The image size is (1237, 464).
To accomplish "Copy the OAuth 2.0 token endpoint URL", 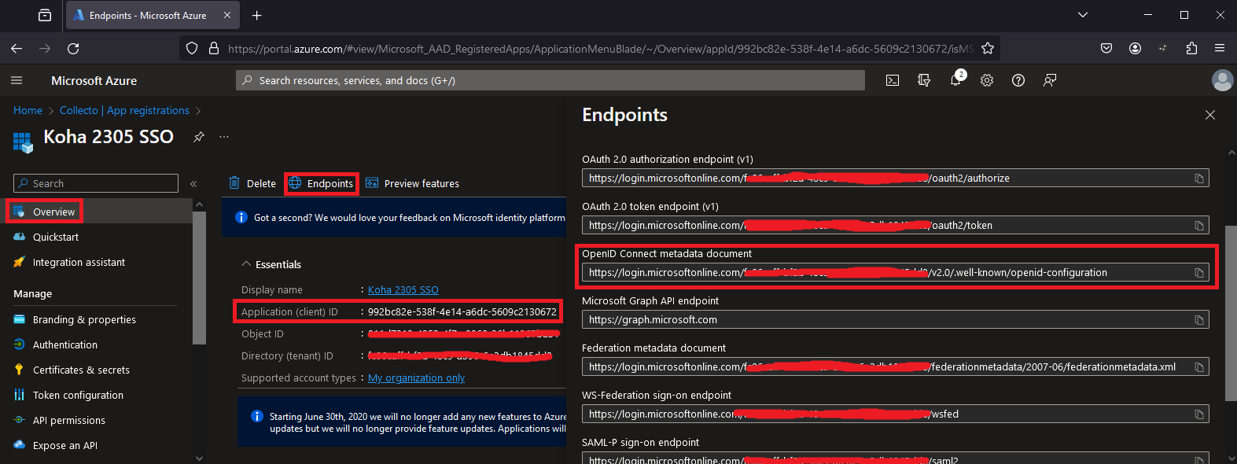I will (1199, 226).
